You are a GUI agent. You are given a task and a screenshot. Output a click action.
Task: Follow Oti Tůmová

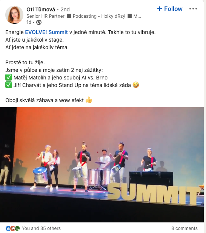tap(170, 9)
